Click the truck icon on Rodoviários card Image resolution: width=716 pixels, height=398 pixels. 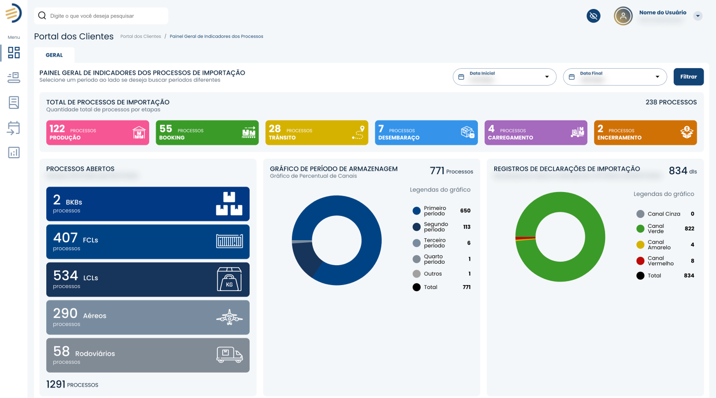[229, 355]
